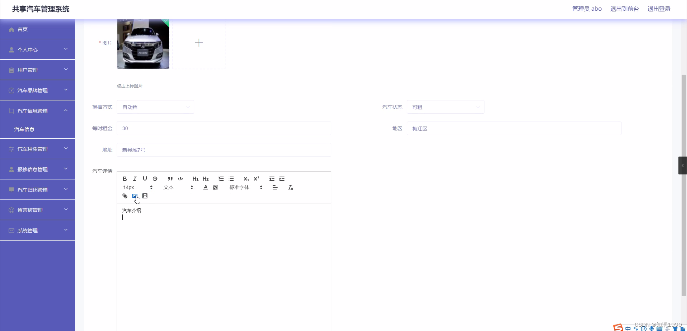Apply Heading 1 formatting
The height and width of the screenshot is (331, 687).
pyautogui.click(x=195, y=179)
